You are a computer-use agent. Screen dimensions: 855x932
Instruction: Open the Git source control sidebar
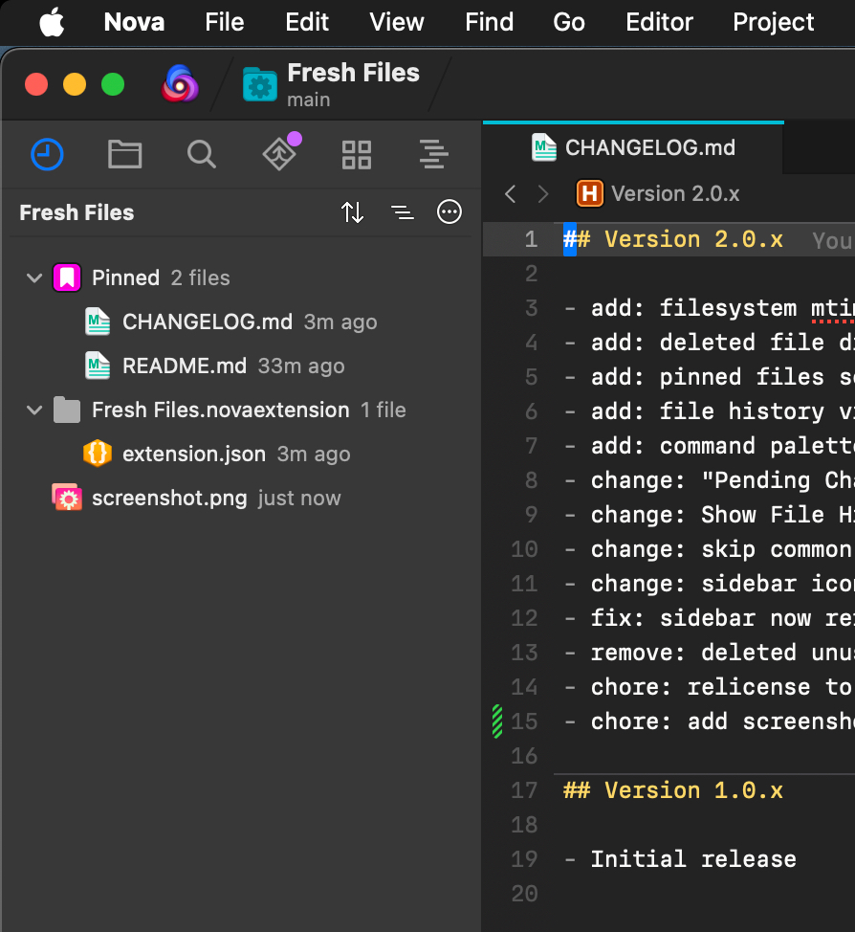tap(279, 154)
